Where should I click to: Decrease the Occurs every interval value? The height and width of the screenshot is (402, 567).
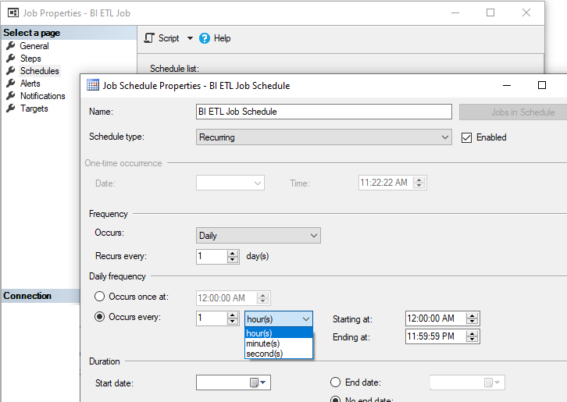[233, 322]
